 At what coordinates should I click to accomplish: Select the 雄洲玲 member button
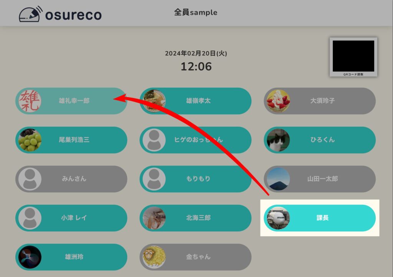coord(71,257)
